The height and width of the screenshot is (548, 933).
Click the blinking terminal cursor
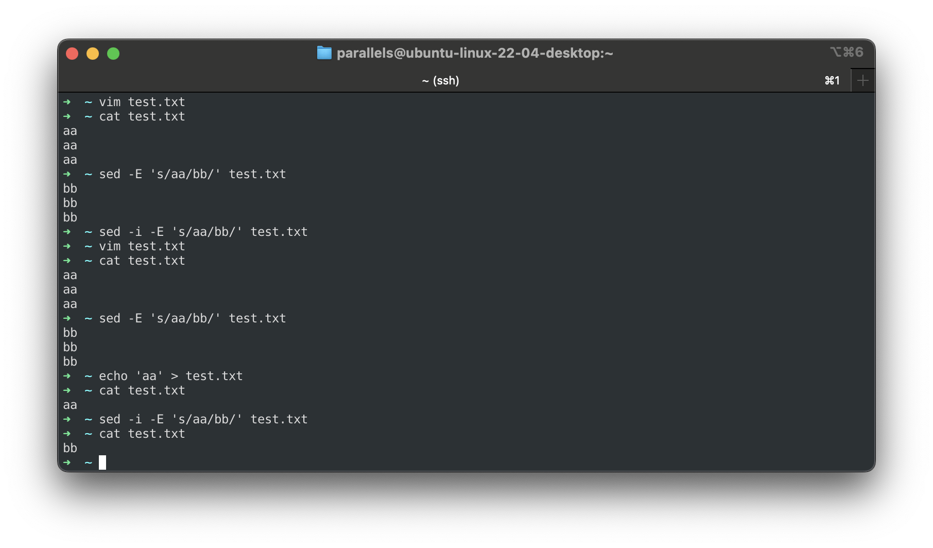103,462
